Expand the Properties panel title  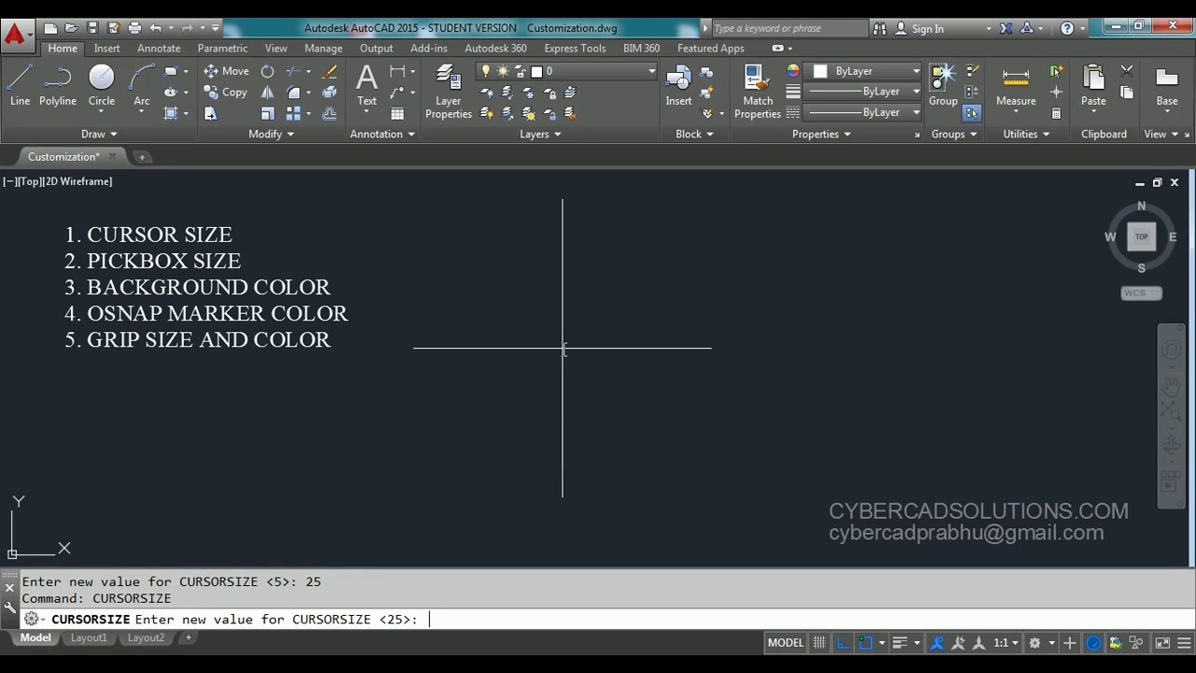[x=821, y=134]
